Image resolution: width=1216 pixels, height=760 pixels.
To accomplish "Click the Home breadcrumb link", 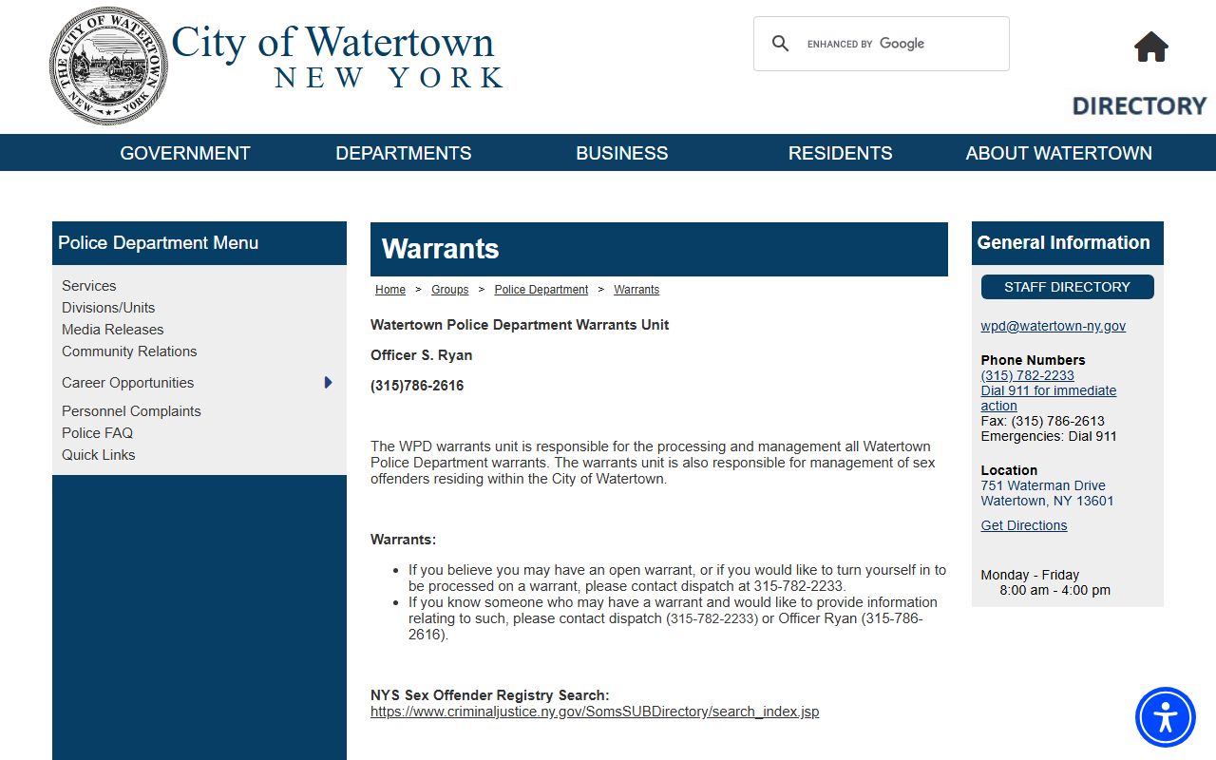I will [x=390, y=290].
